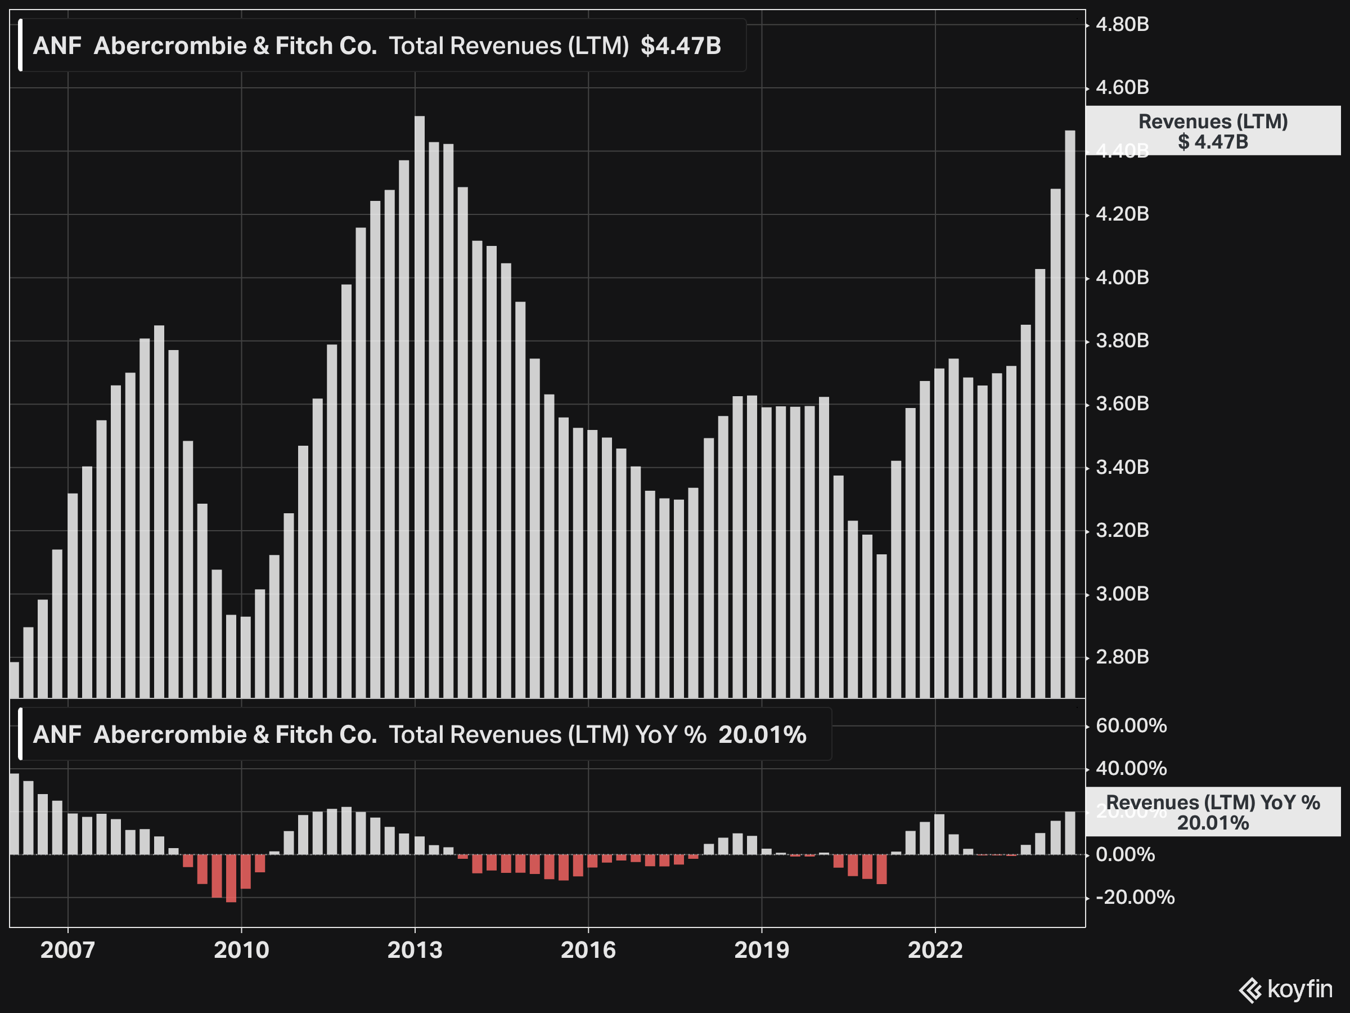Click the -20.00% y-axis label

(1135, 898)
